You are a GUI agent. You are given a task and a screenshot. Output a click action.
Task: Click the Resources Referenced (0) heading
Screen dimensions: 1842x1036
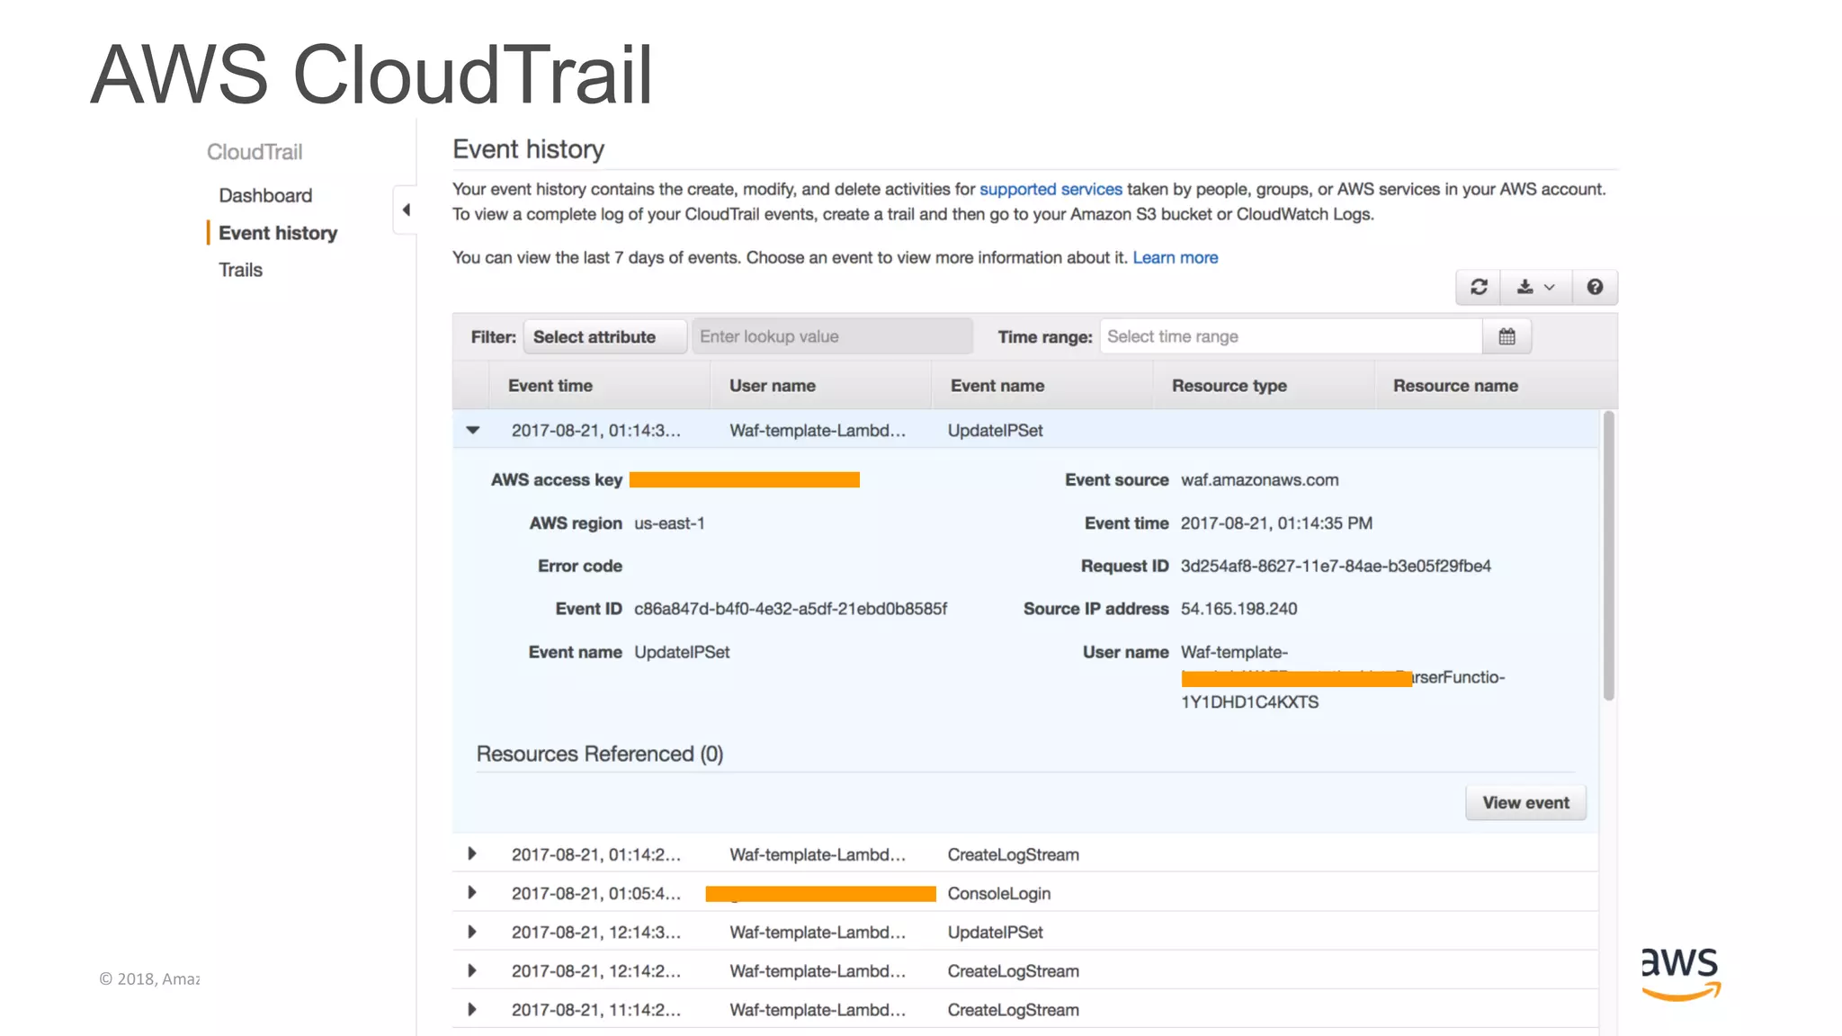pos(599,754)
